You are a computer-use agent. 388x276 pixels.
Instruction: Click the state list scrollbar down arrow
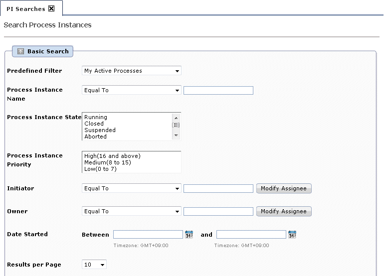click(x=176, y=136)
